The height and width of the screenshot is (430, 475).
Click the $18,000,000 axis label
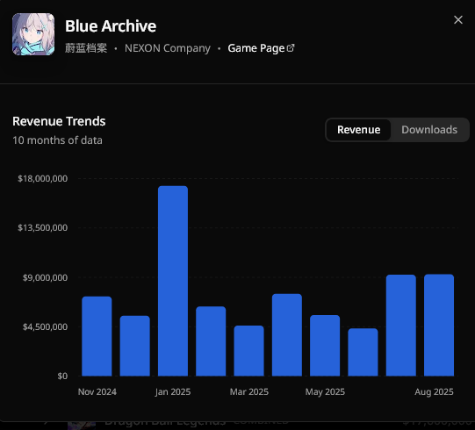pos(43,179)
